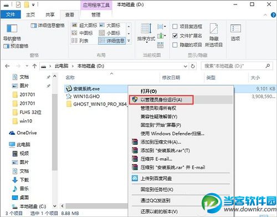Click the search 本地磁盘 (D:) field
The image size is (277, 217).
(237, 66)
